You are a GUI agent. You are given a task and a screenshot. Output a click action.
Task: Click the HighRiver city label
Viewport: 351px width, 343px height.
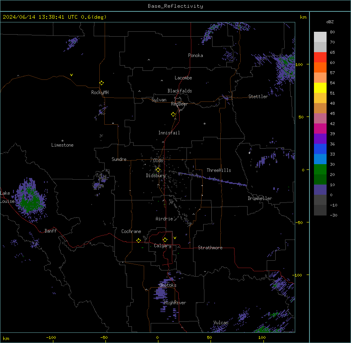(x=175, y=303)
